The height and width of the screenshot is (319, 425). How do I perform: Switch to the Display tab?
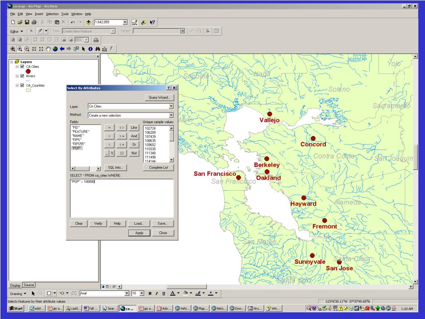click(x=15, y=285)
